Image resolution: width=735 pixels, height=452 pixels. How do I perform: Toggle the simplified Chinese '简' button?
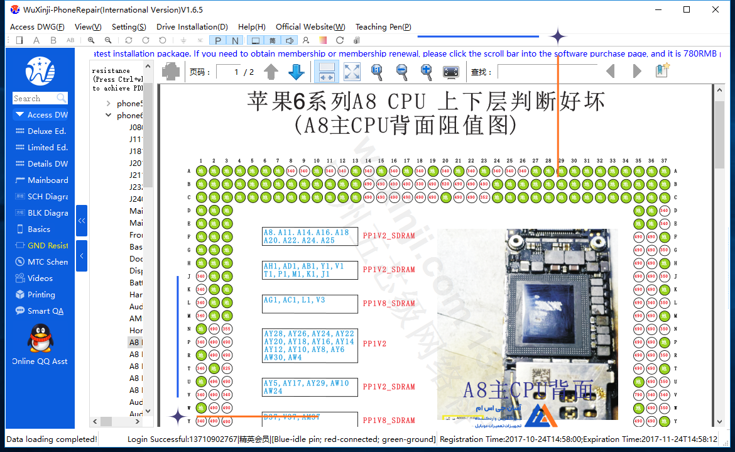pos(273,40)
